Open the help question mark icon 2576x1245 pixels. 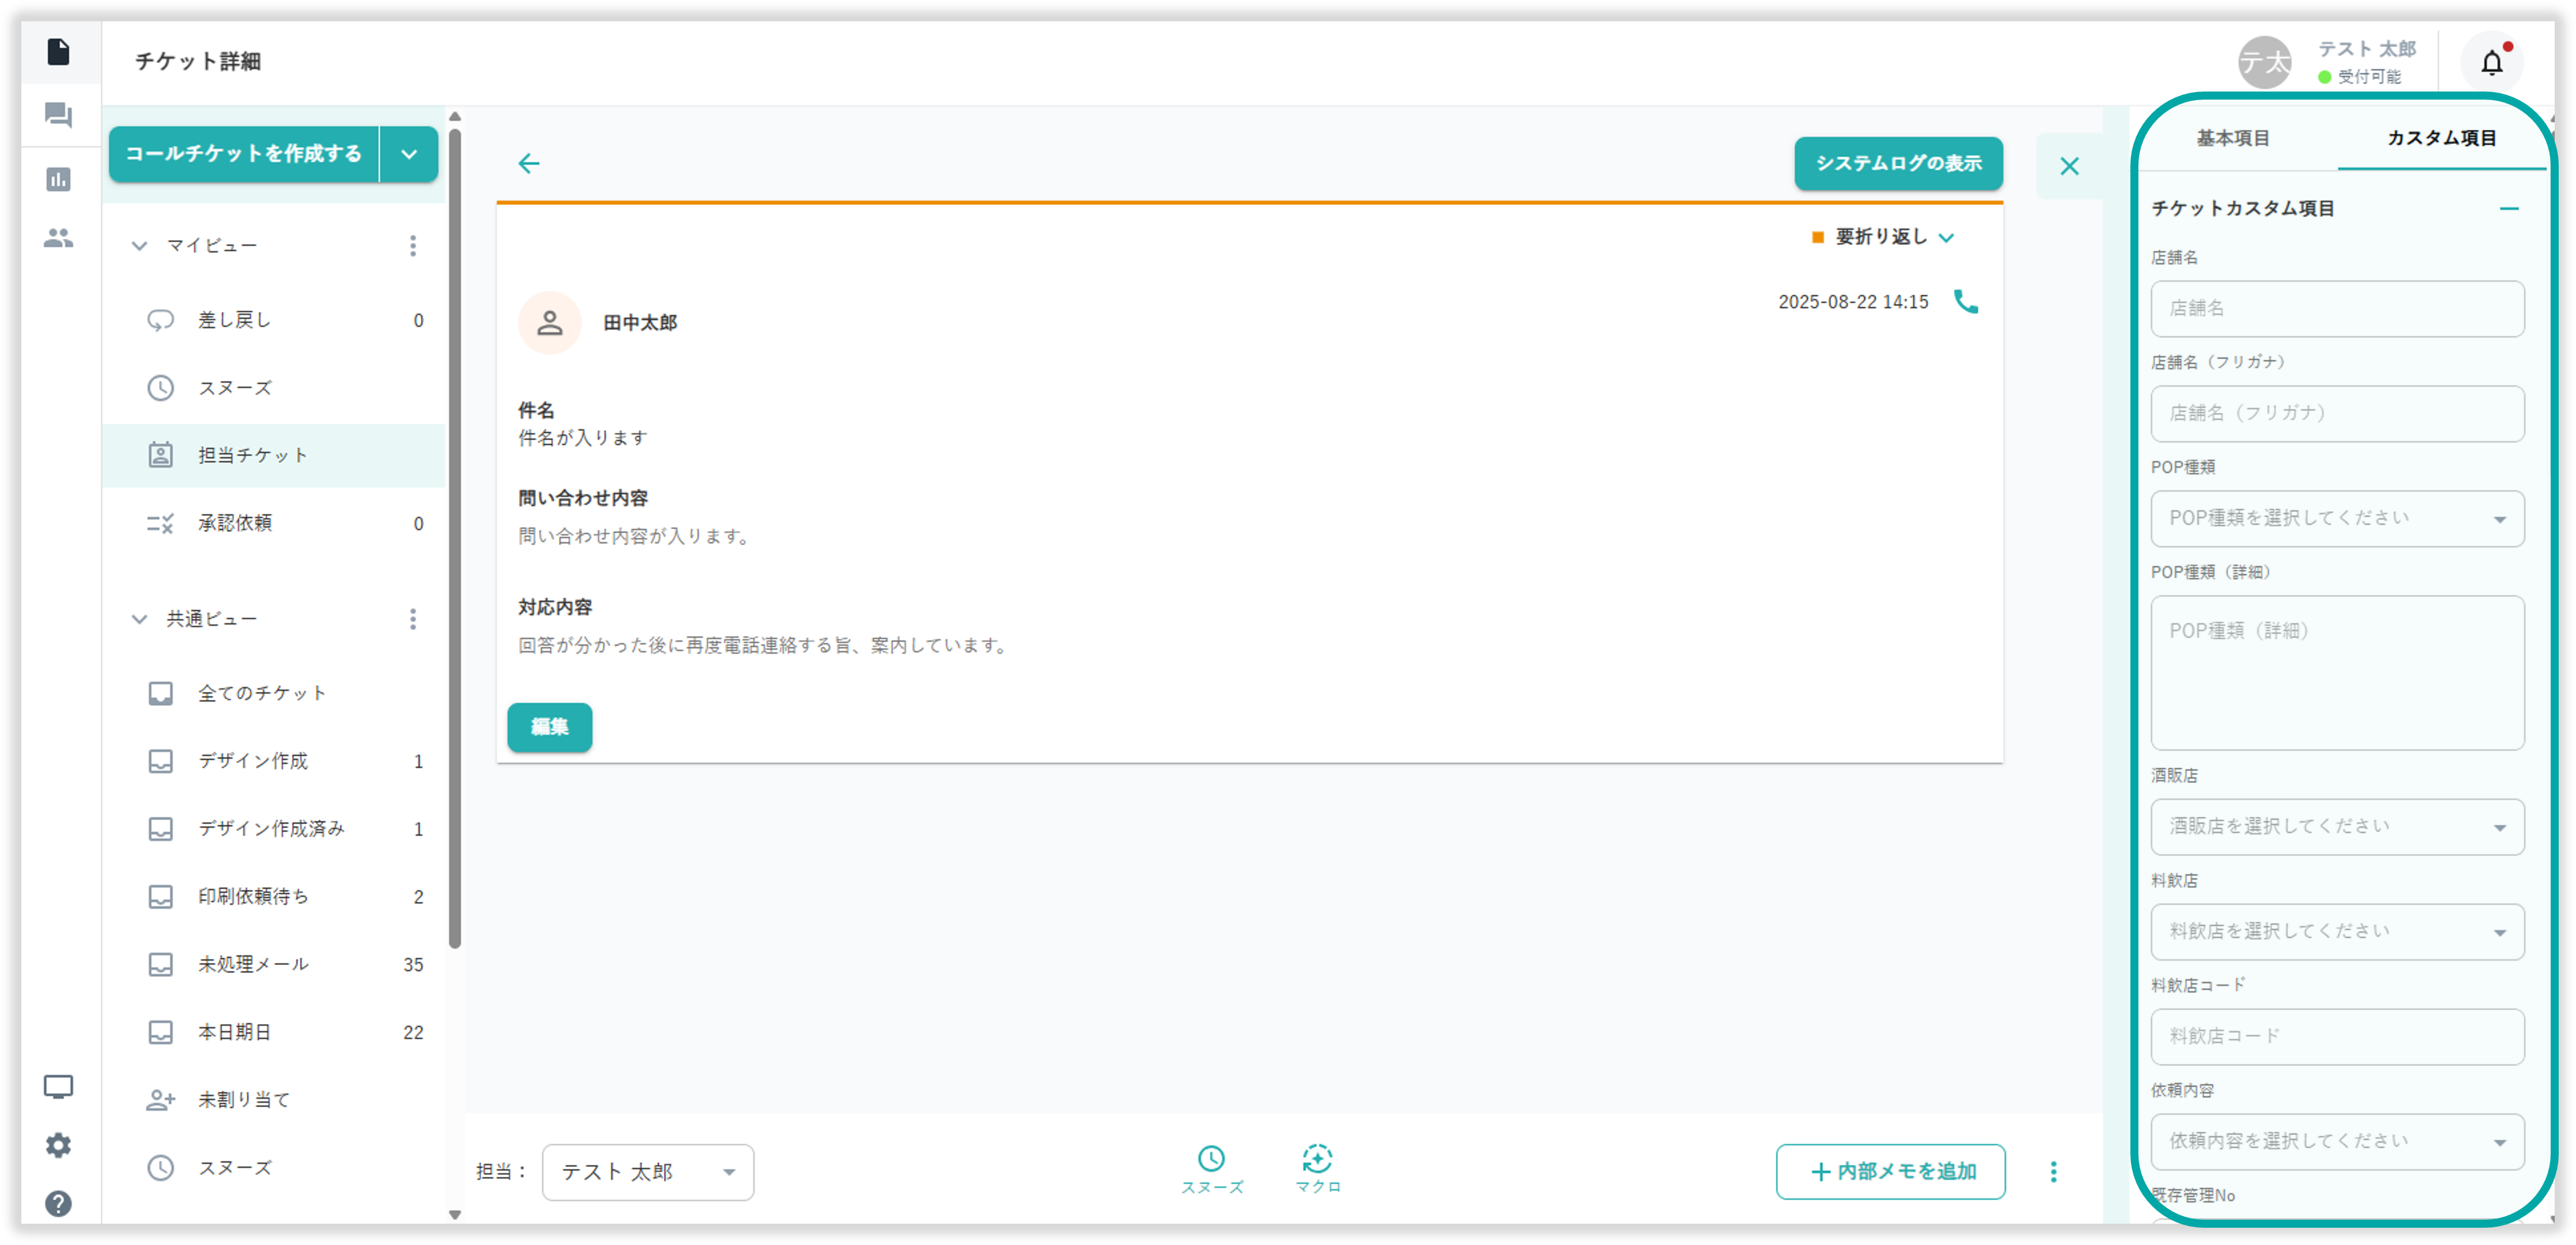tap(58, 1203)
